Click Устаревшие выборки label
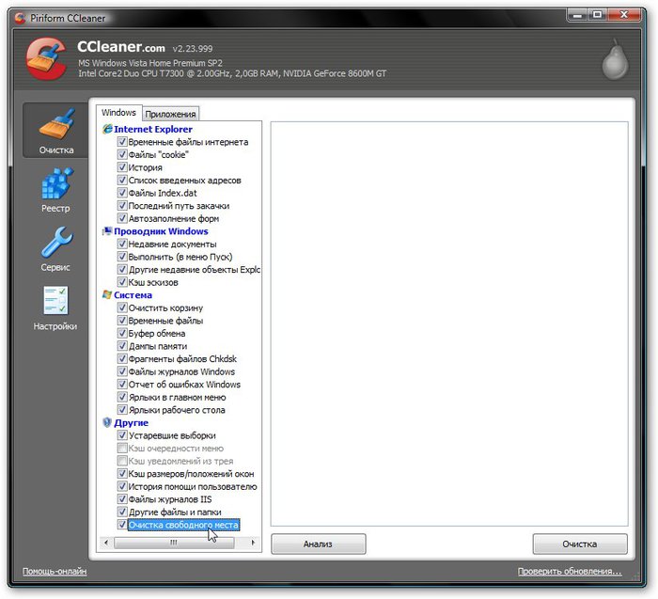The image size is (658, 599). (x=172, y=435)
